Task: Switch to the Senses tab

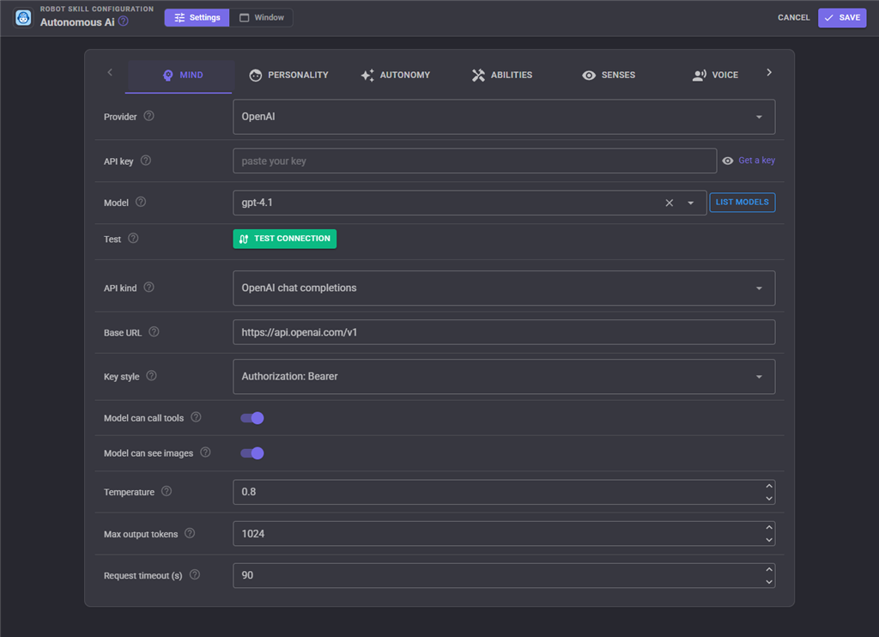Action: point(609,76)
